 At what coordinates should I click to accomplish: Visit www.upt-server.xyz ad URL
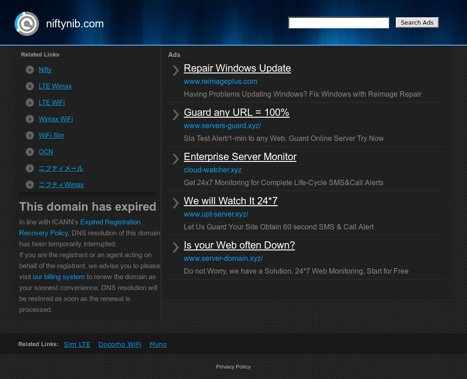click(x=216, y=214)
